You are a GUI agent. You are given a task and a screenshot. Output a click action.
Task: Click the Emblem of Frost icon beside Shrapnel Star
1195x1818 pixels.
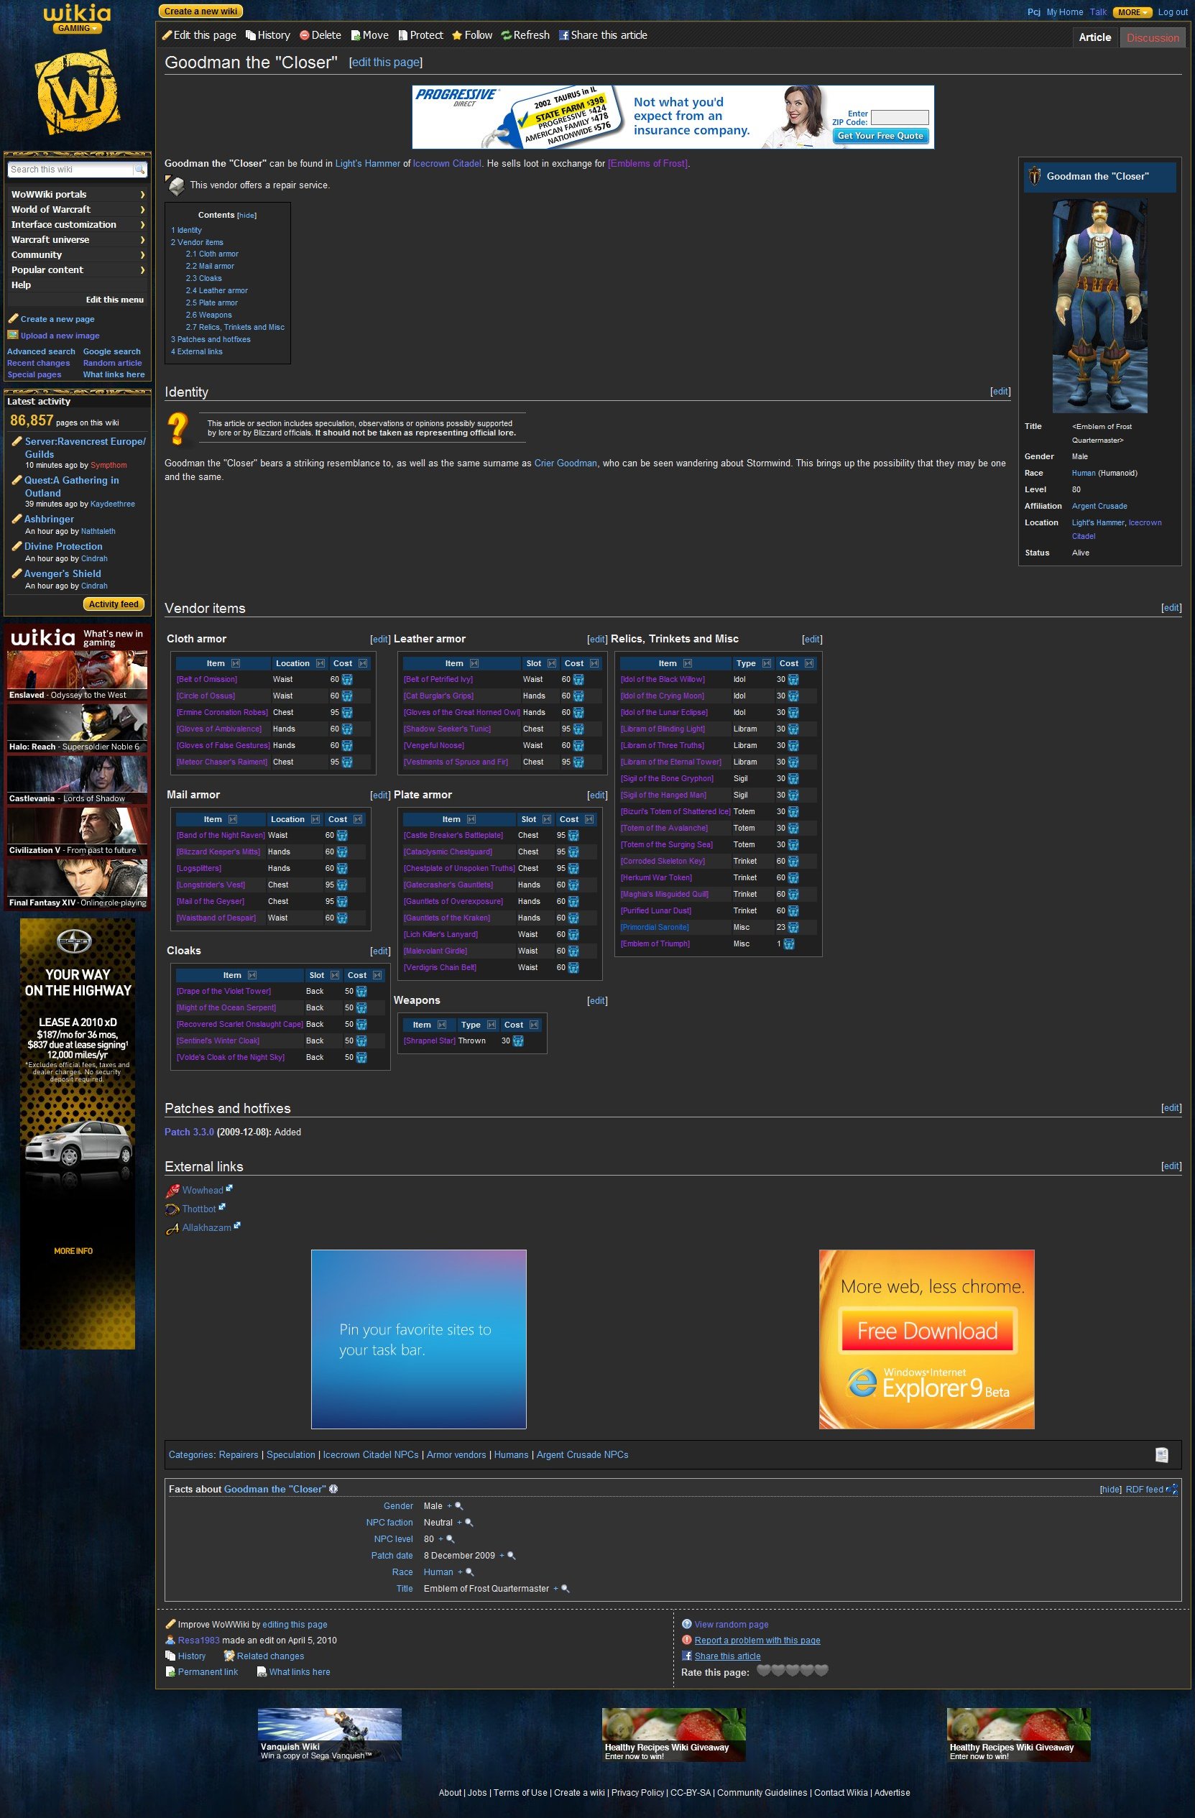coord(518,1041)
